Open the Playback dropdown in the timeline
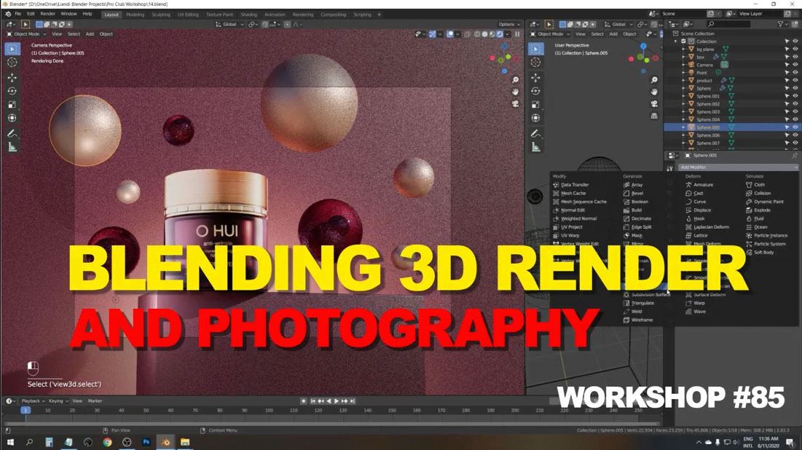Image resolution: width=802 pixels, height=450 pixels. point(34,401)
